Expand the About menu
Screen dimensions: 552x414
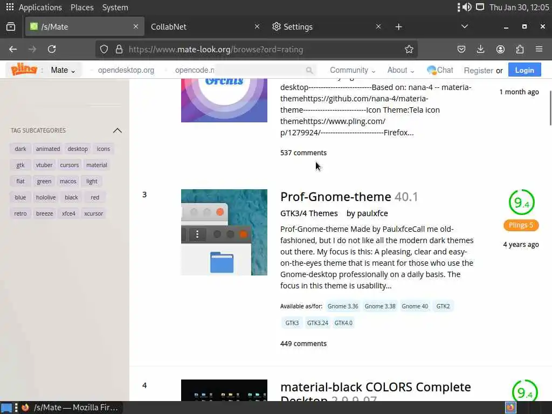[401, 70]
